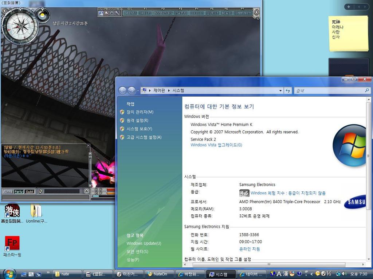Click 시스템 in the address breadcrumb
Viewport: 373px width, 279px height.
(x=178, y=90)
